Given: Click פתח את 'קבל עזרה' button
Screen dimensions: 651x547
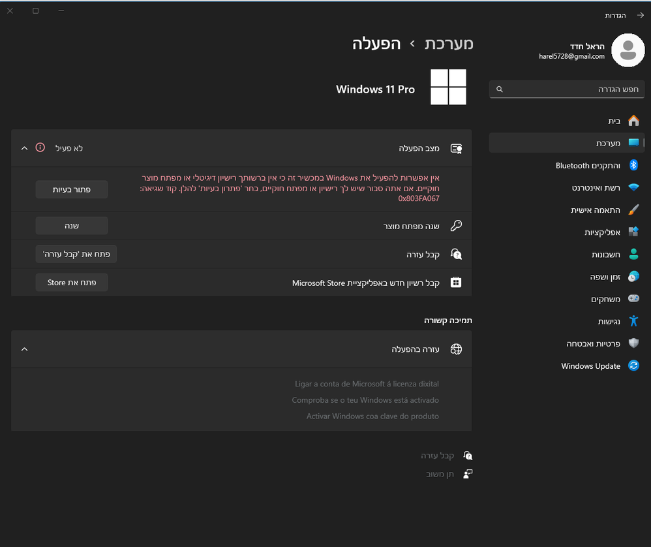Looking at the screenshot, I should (76, 254).
